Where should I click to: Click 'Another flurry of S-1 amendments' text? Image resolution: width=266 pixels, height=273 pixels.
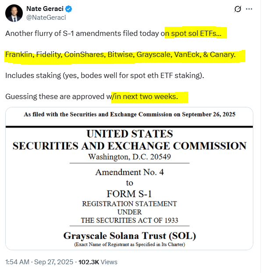[83, 34]
